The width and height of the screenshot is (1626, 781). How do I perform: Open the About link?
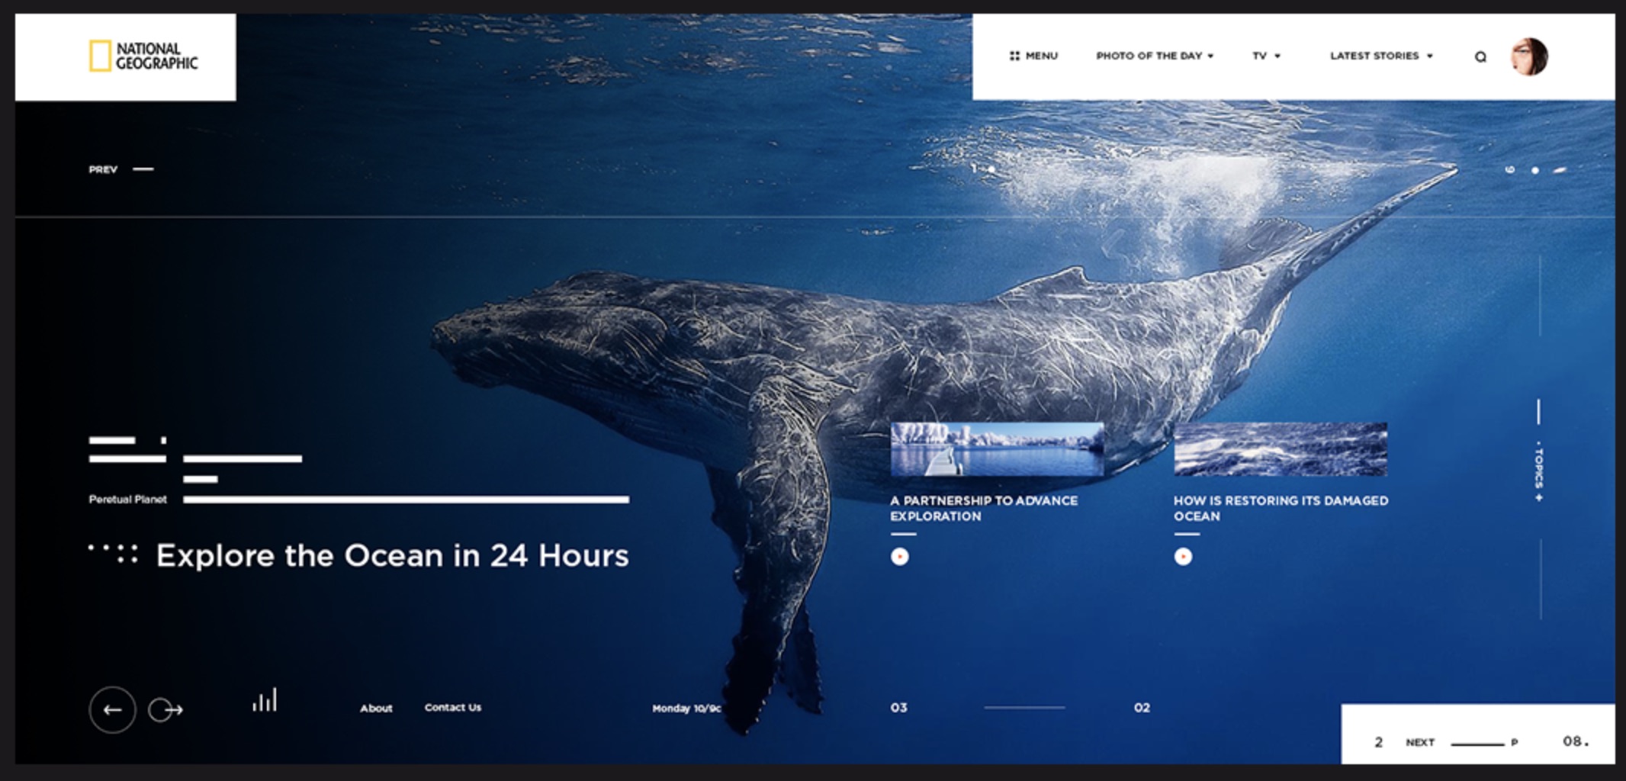tap(376, 708)
